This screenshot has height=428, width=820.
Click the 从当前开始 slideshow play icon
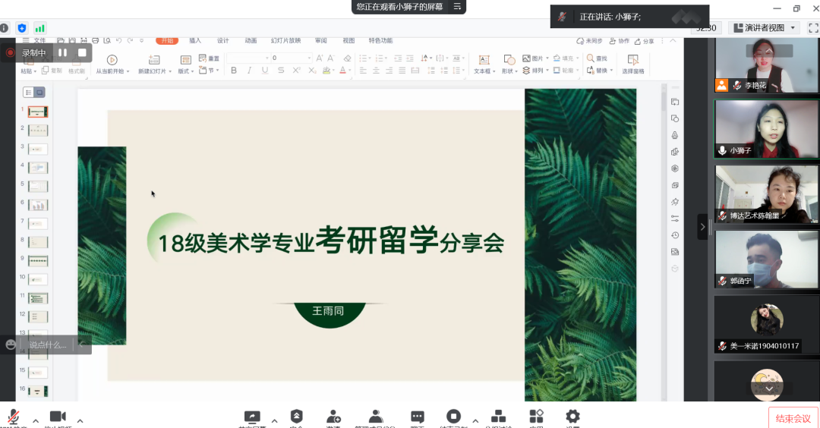point(112,60)
